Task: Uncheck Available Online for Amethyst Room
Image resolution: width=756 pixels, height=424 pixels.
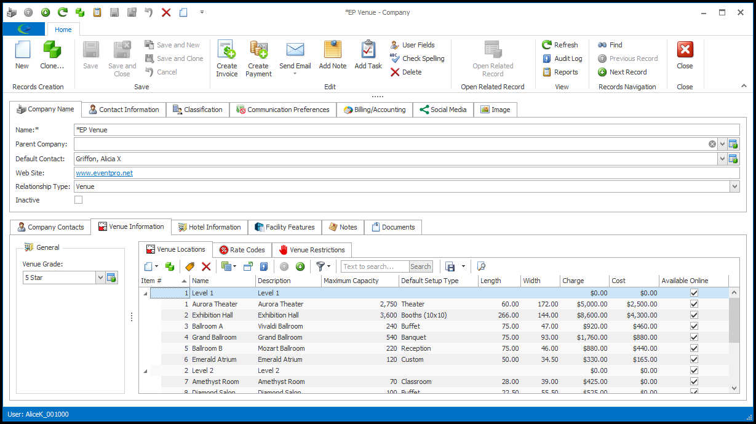Action: [694, 382]
